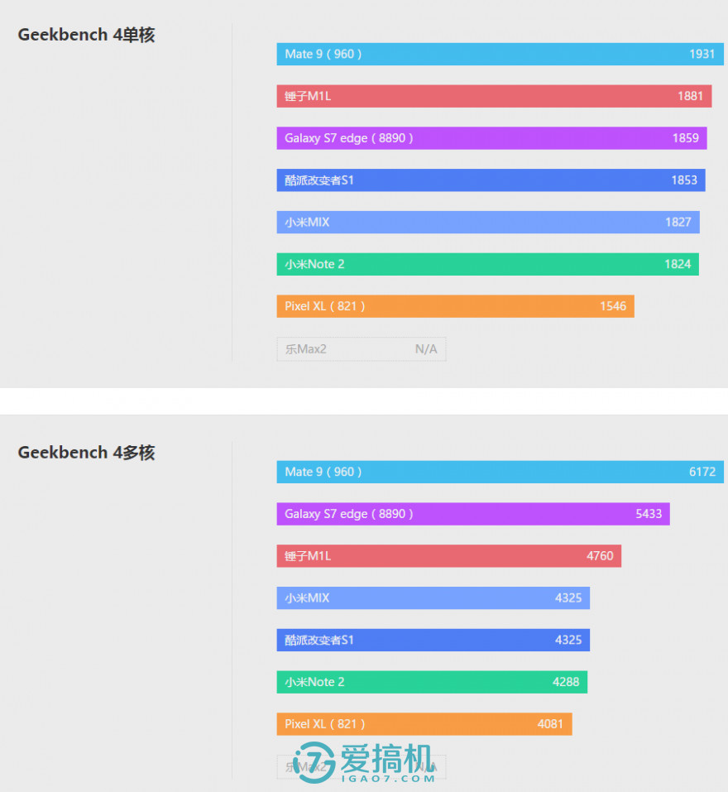Click the 小米Note 2 bar scoring 4288
Viewport: 728px width, 792px height.
click(432, 682)
